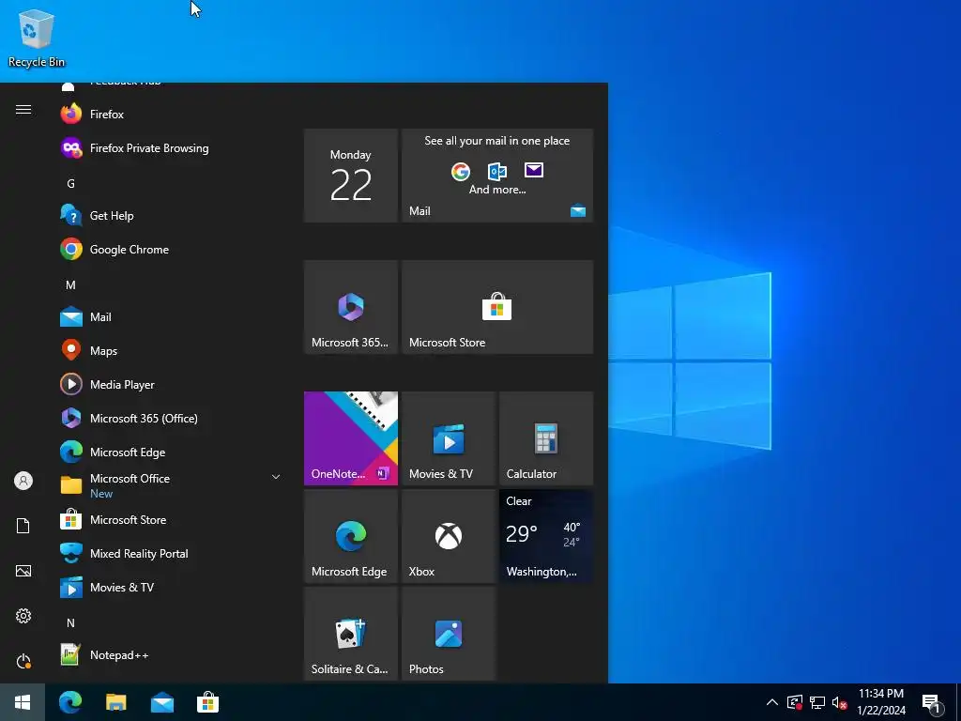Open File Explorer from taskbar
Image resolution: width=961 pixels, height=721 pixels.
coord(115,702)
